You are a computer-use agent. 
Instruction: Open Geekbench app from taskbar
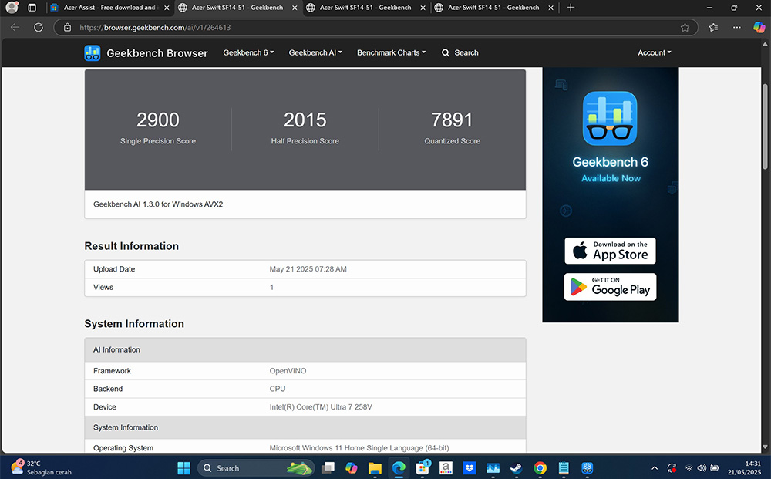587,468
